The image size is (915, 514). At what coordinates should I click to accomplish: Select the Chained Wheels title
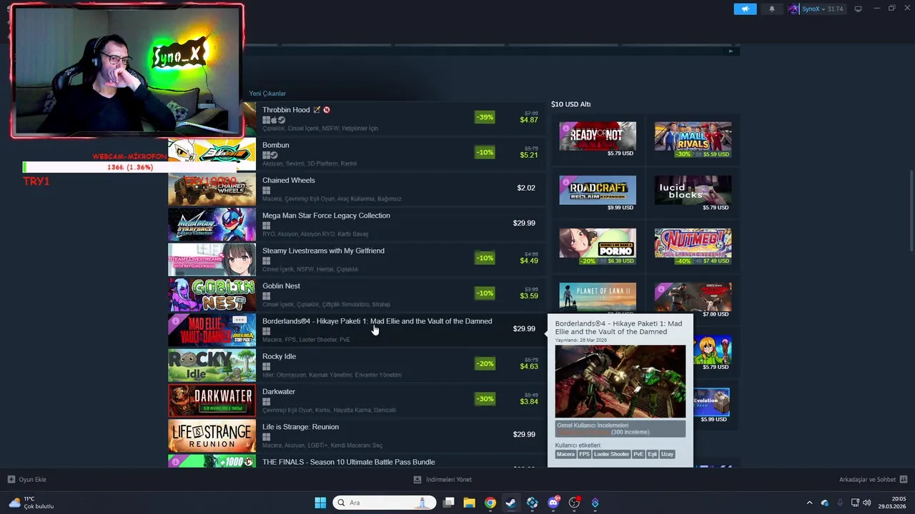[x=289, y=180]
